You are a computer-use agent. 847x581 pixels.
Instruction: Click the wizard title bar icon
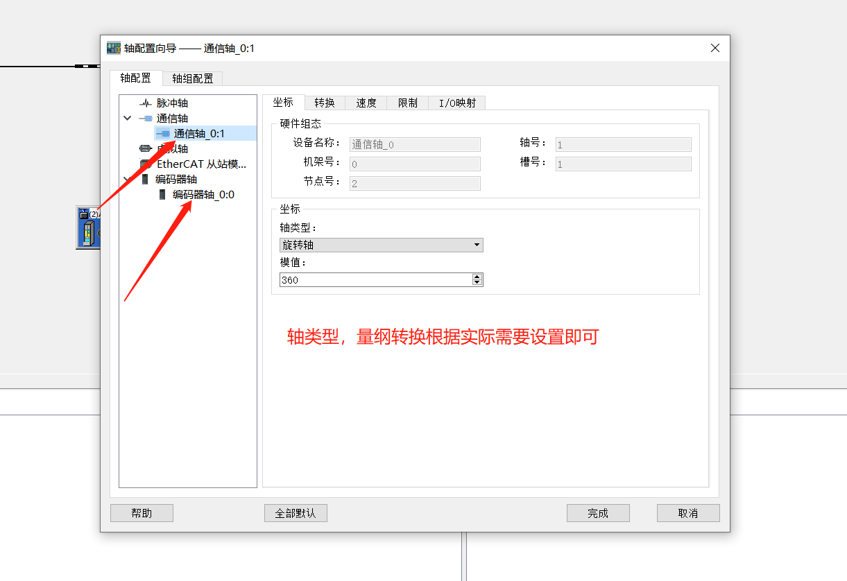[x=113, y=48]
